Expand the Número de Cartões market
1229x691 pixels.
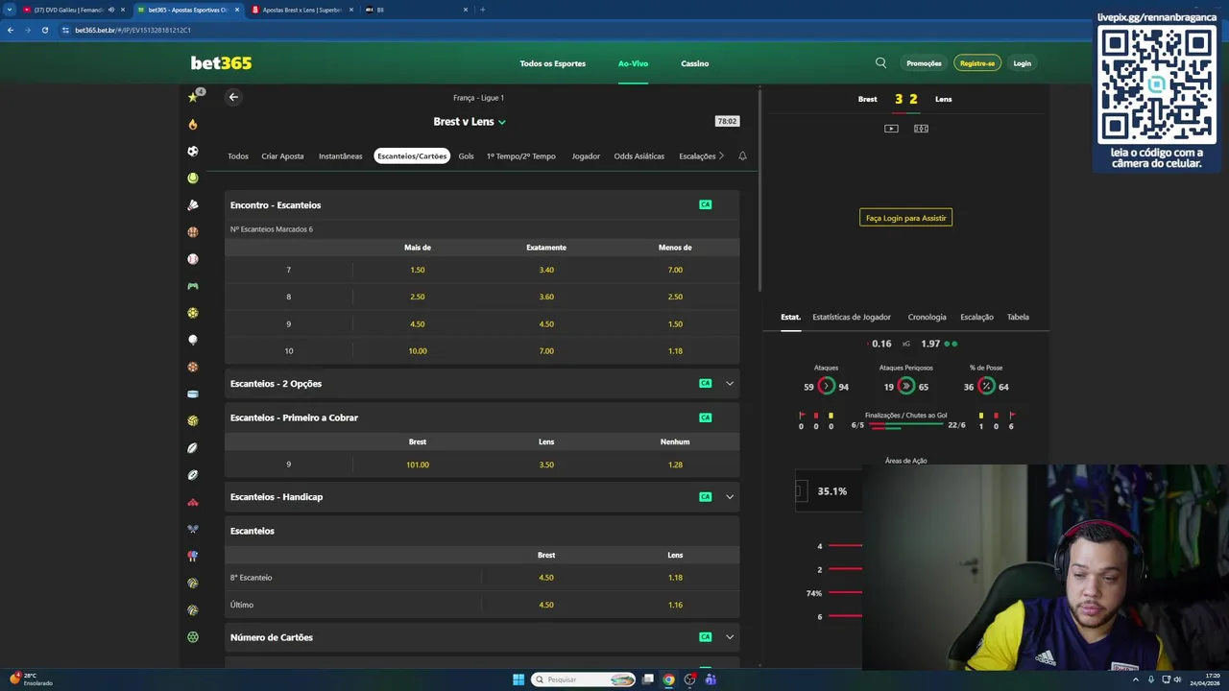[x=730, y=637]
